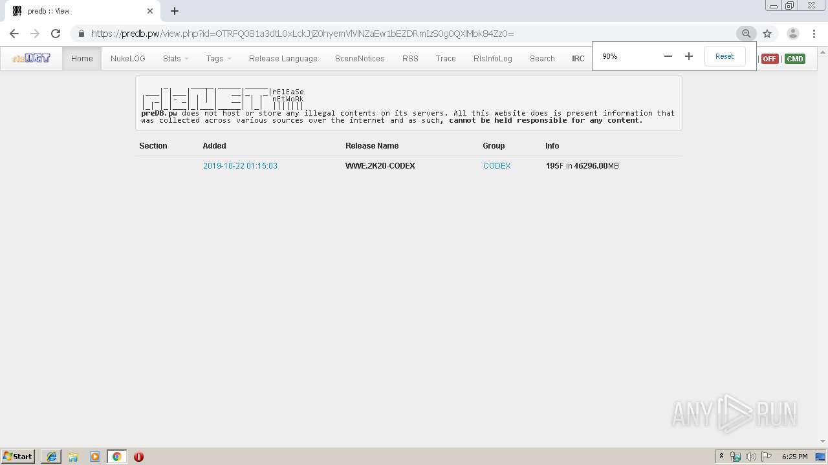Show hidden tray icons arrow
Viewport: 828px width, 465px height.
721,456
